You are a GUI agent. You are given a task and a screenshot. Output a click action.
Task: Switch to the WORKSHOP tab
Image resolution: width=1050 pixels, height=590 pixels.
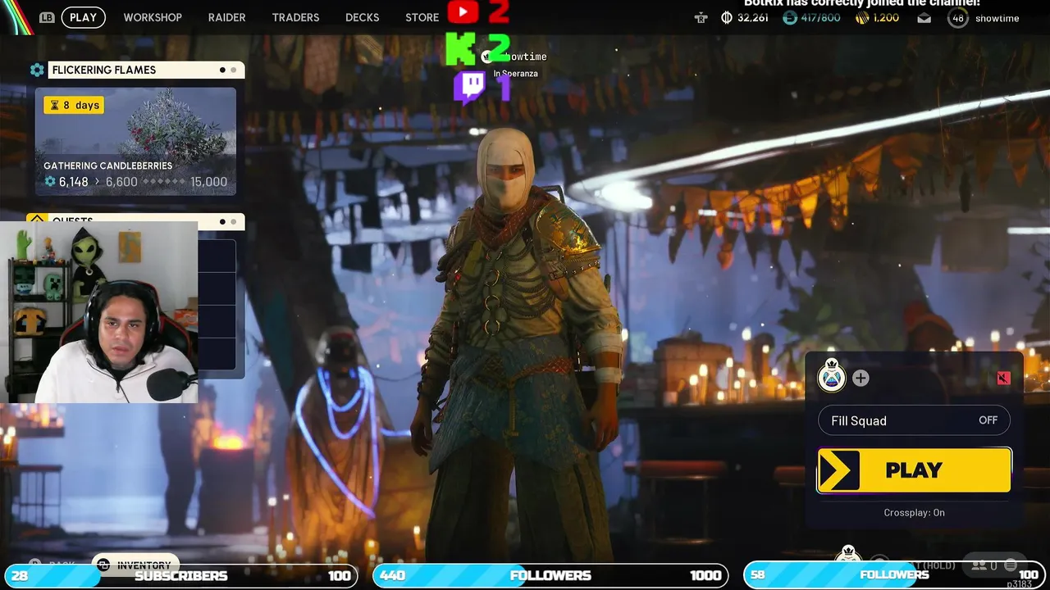pyautogui.click(x=153, y=17)
